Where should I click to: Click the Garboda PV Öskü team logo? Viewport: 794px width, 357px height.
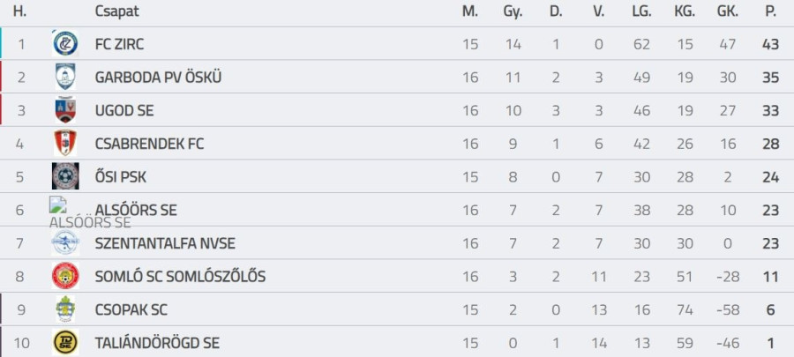[64, 77]
